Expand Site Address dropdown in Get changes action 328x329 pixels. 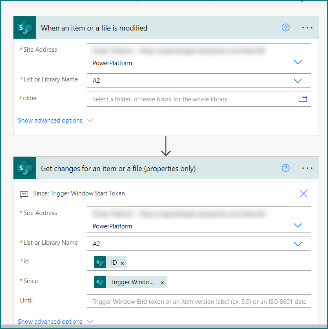point(298,225)
